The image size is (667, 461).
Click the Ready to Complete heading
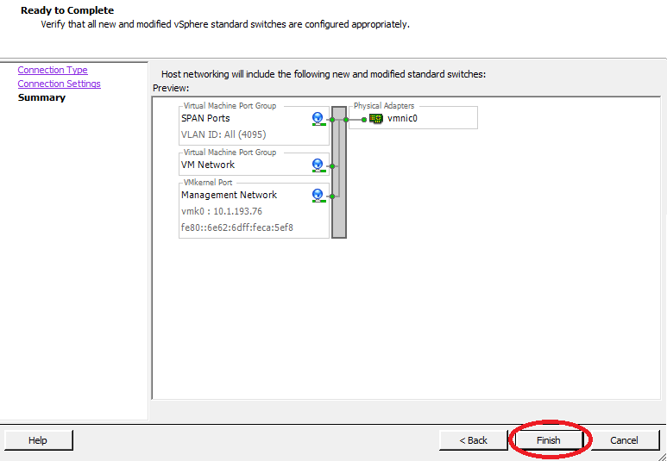[67, 10]
